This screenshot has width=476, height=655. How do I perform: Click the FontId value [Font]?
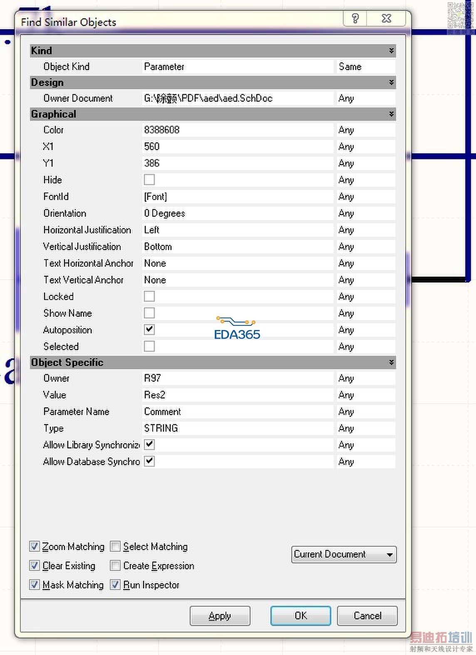[238, 197]
